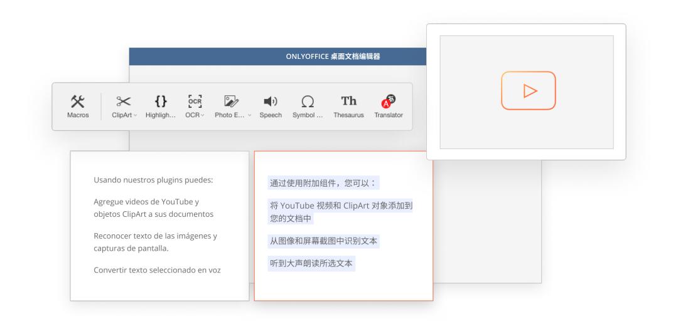678x324 pixels.
Task: Select text "Usando nuestros plugins puedes:"
Action: pos(154,180)
